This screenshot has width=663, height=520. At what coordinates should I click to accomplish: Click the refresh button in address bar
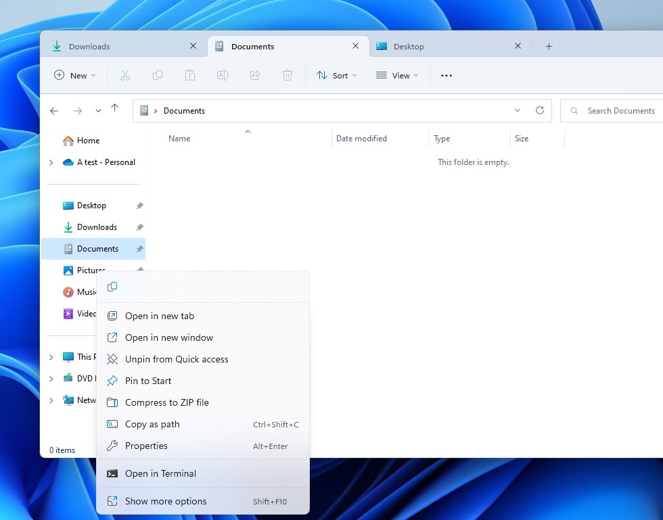coord(539,110)
